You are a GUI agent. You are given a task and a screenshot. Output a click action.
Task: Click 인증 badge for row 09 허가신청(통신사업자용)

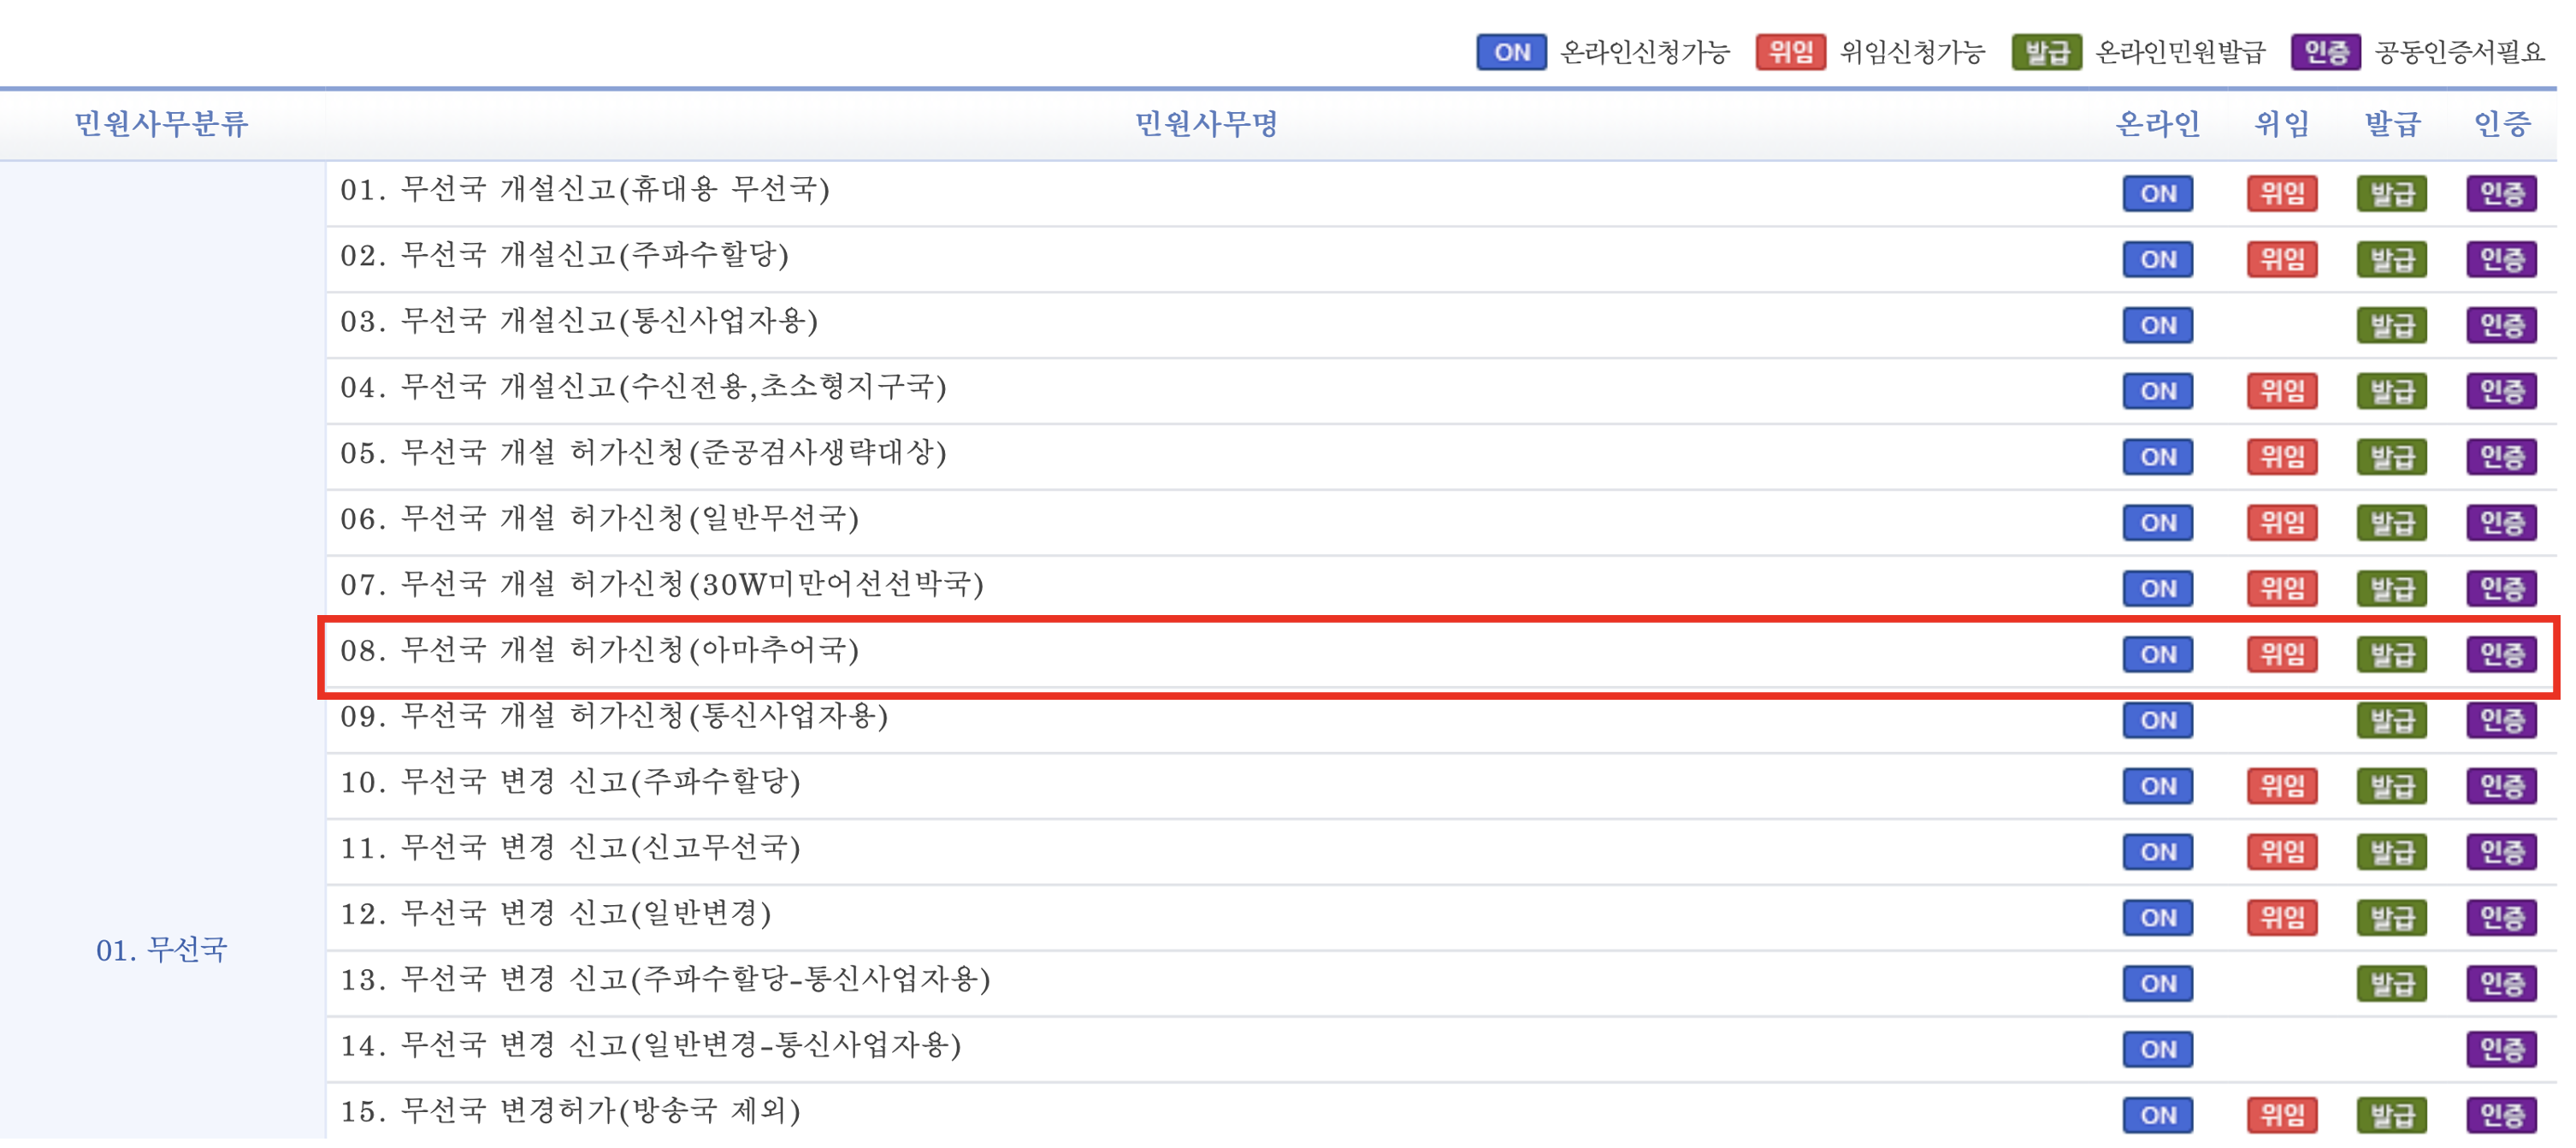pyautogui.click(x=2501, y=720)
